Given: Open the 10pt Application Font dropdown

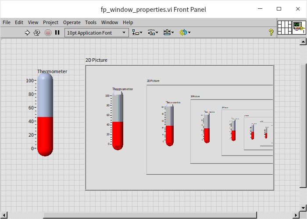Looking at the screenshot, I should 96,32.
